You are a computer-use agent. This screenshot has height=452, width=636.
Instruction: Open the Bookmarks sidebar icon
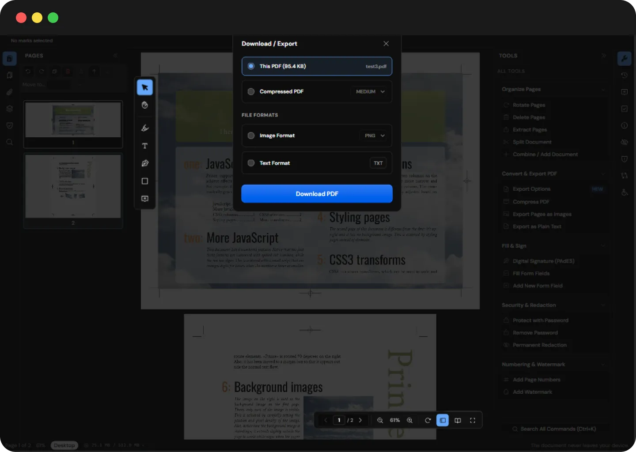(10, 75)
